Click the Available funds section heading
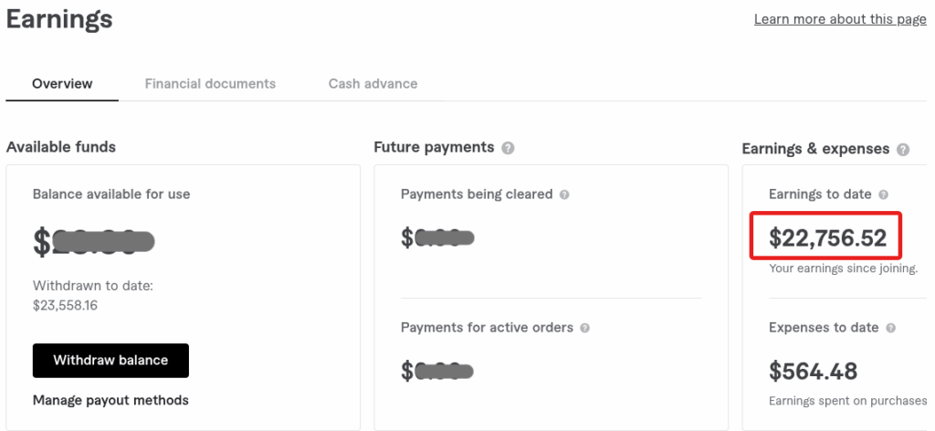This screenshot has height=431, width=935. (61, 147)
